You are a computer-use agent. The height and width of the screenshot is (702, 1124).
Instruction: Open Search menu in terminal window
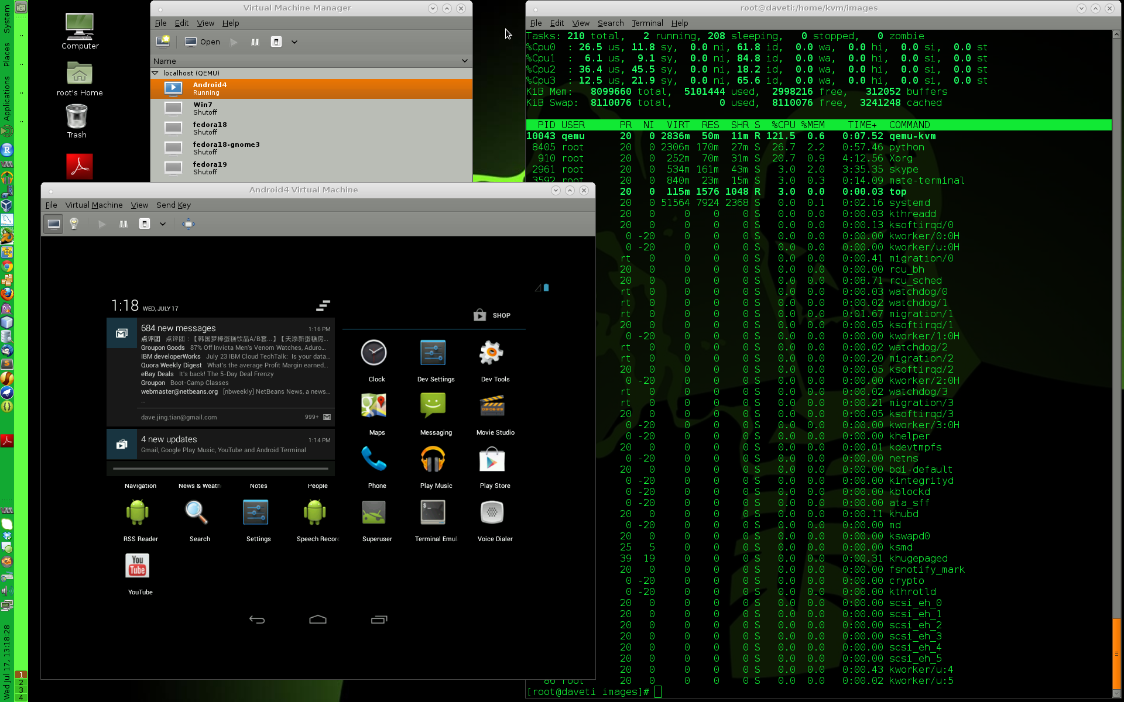point(611,23)
